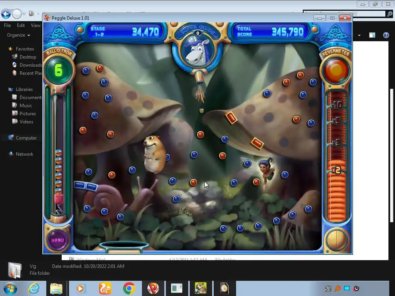Click the speaker system tray icon
Viewport: 395px width, 296px height.
(356, 288)
